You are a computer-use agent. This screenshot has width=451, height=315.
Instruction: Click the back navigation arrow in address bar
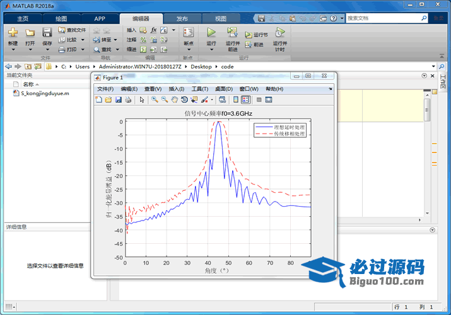tap(9, 66)
